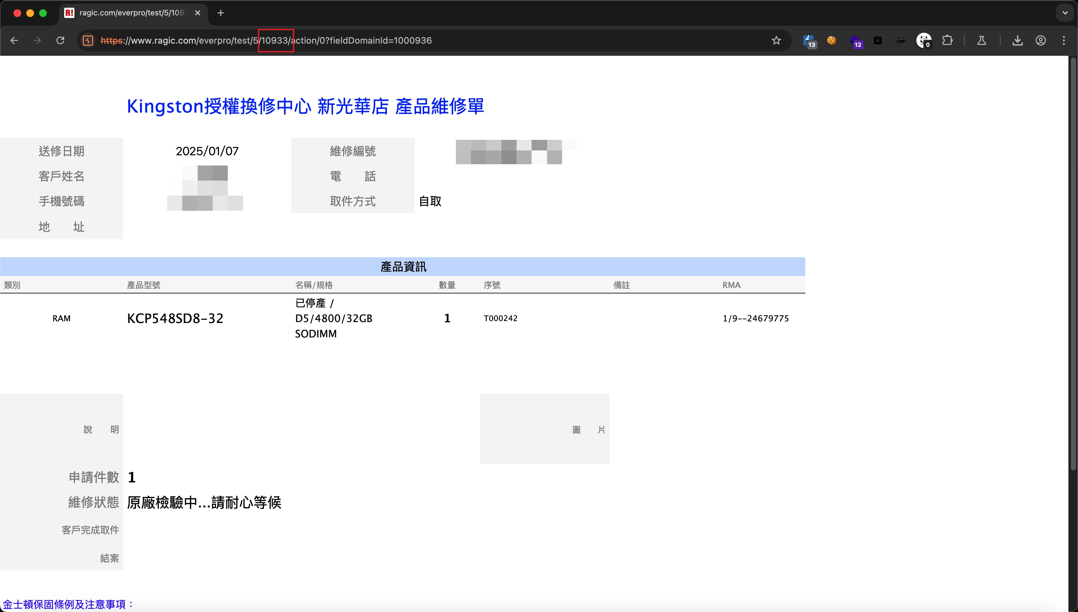Open the Chrome three-dot menu

[x=1064, y=40]
